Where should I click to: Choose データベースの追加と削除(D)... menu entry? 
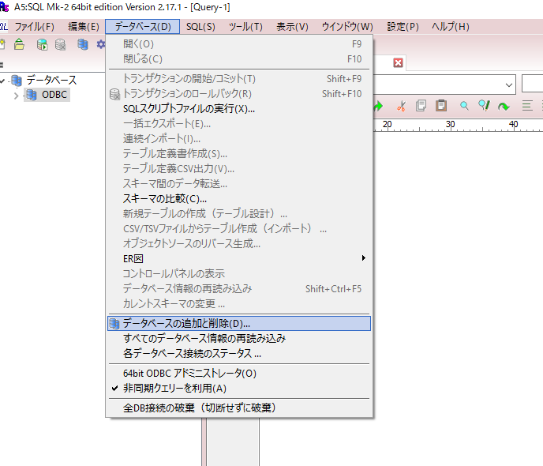tap(239, 323)
